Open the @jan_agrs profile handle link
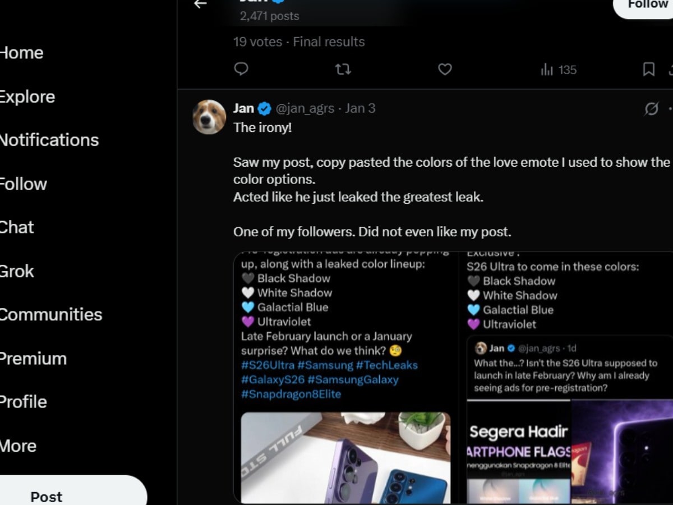Viewport: 673px width, 505px height. pyautogui.click(x=305, y=108)
